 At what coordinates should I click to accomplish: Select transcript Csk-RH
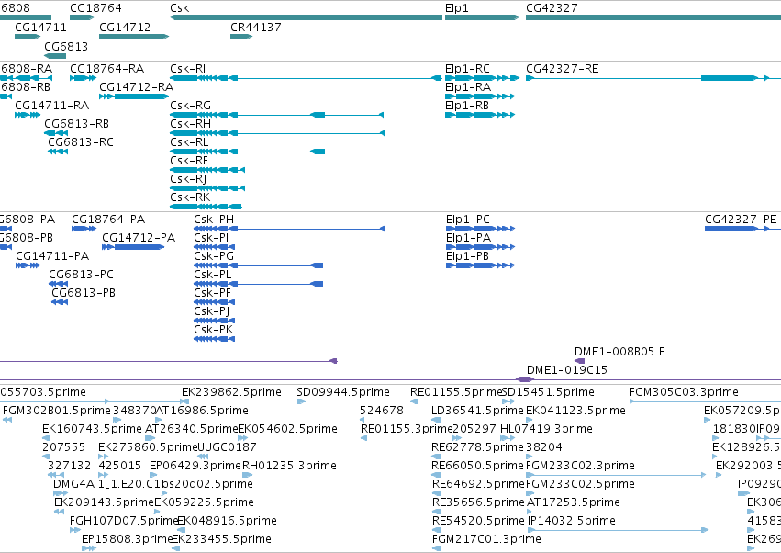pyautogui.click(x=190, y=124)
